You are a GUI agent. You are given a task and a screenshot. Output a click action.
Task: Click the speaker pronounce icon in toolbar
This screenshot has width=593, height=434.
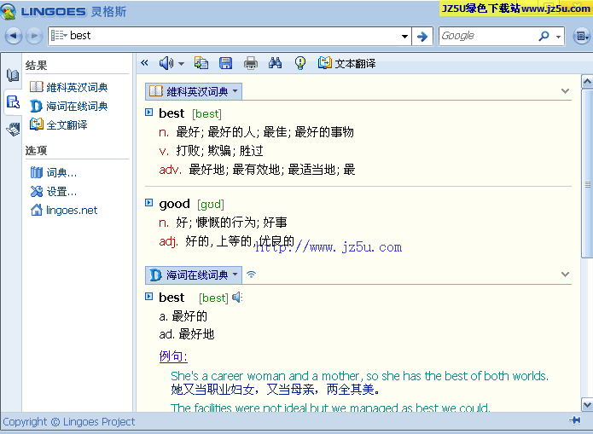166,63
